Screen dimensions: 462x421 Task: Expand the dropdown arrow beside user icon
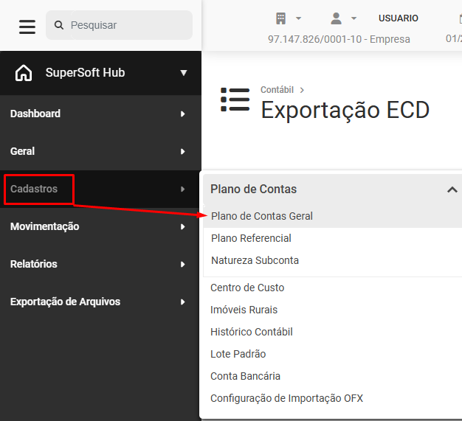(354, 18)
